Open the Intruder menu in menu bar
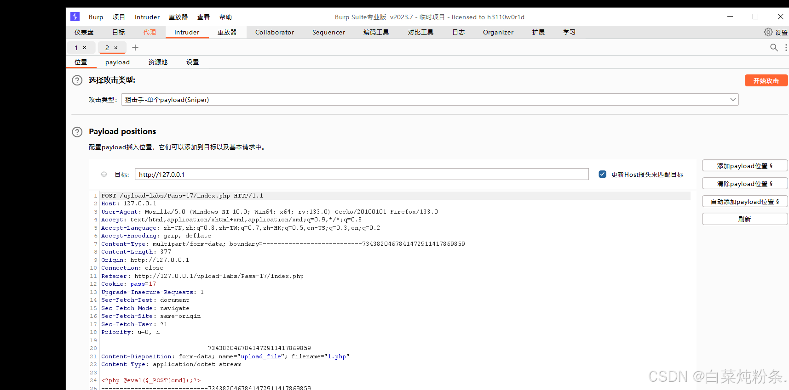This screenshot has height=390, width=789. click(x=147, y=17)
